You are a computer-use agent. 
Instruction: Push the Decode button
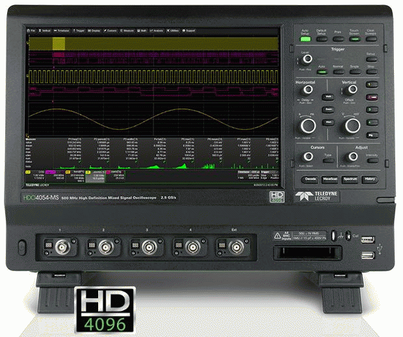310,179
